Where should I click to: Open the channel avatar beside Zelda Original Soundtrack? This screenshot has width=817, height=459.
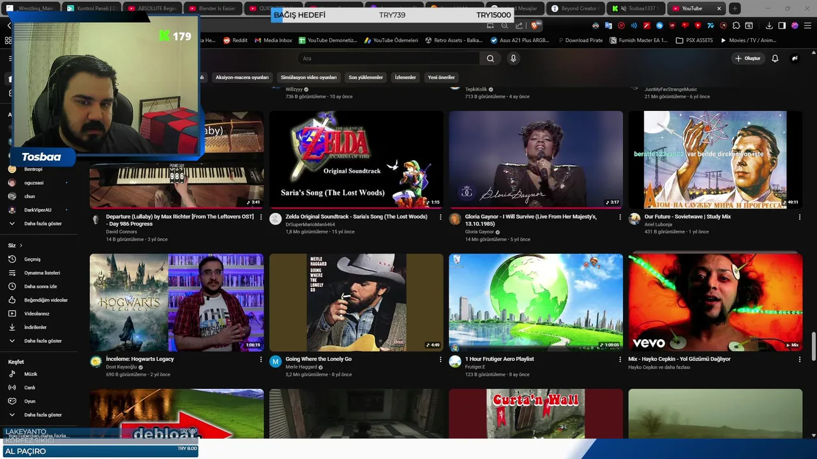click(275, 219)
